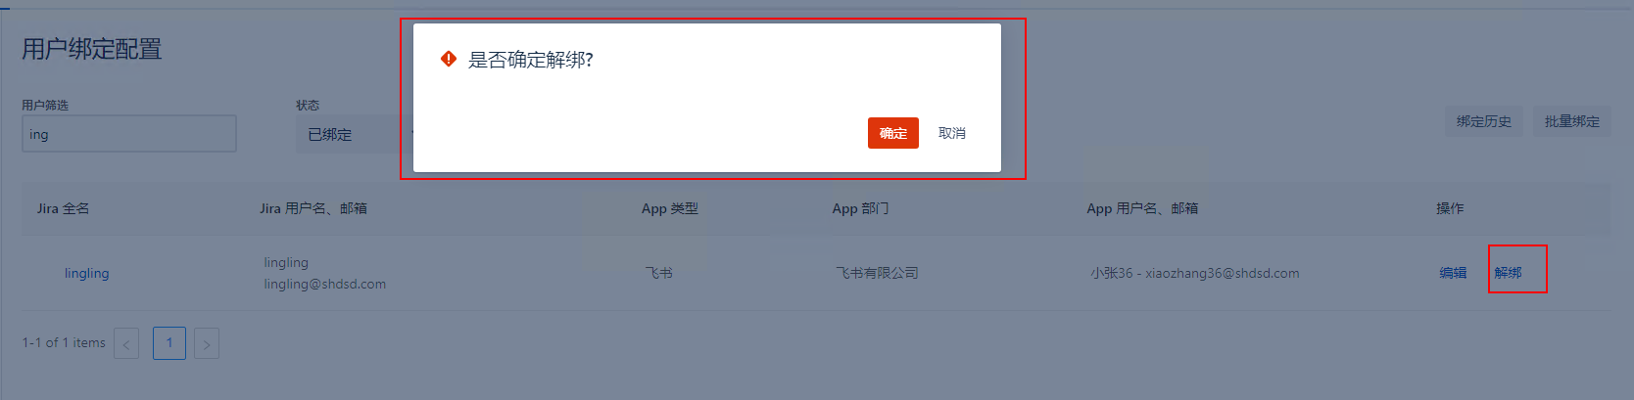Viewport: 1634px width, 400px height.
Task: Open the lingling Jira user link
Action: (86, 273)
